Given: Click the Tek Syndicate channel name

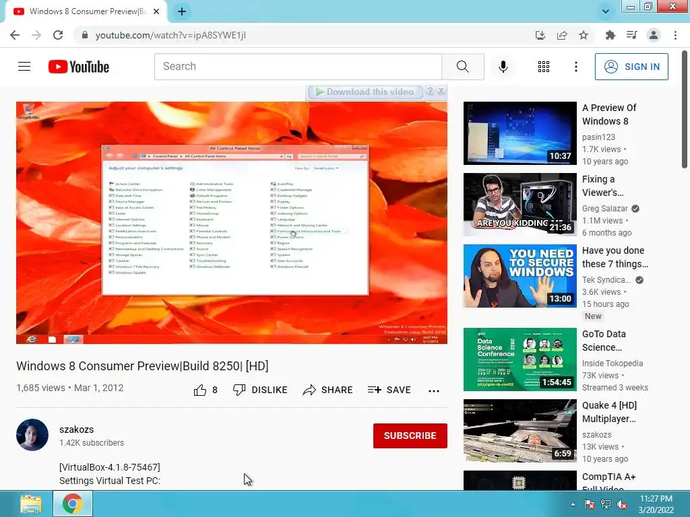Looking at the screenshot, I should (606, 279).
